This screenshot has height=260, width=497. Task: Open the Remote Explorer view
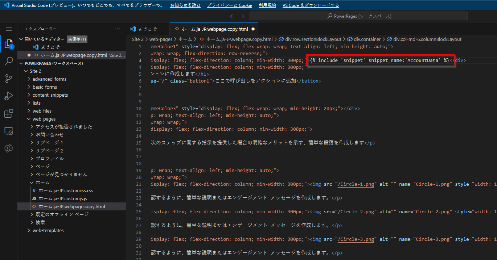coord(9,131)
